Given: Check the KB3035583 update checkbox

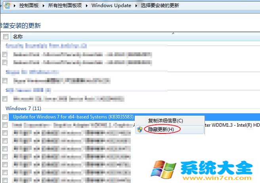Looking at the screenshot, I should (x=5, y=117).
